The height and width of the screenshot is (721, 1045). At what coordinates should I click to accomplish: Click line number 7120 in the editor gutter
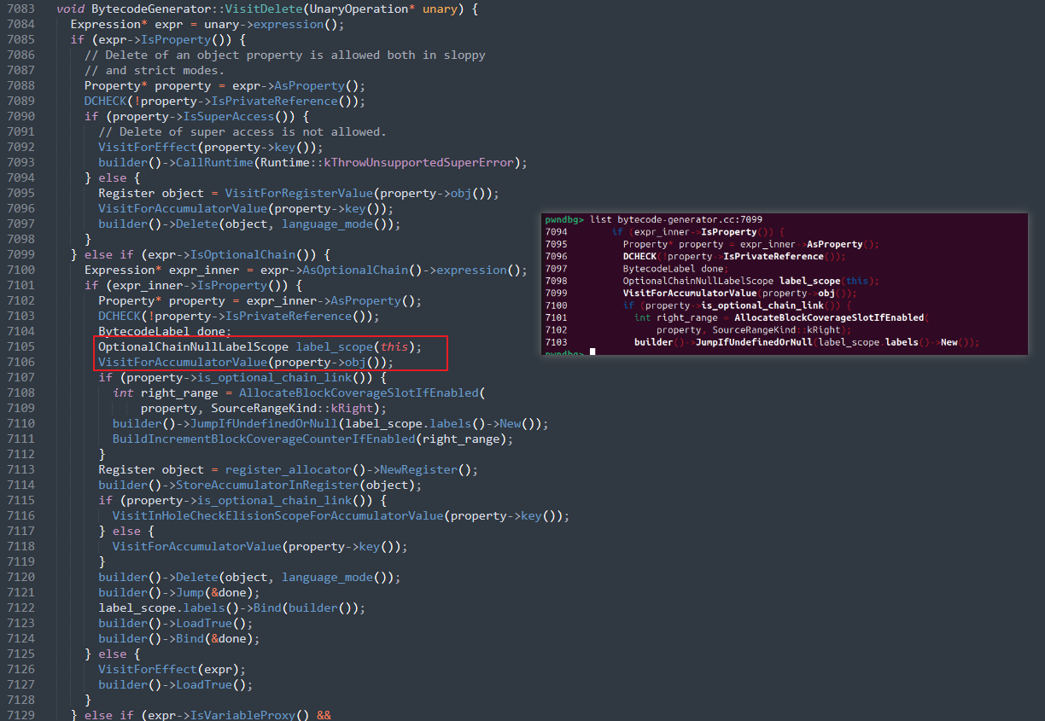click(19, 577)
